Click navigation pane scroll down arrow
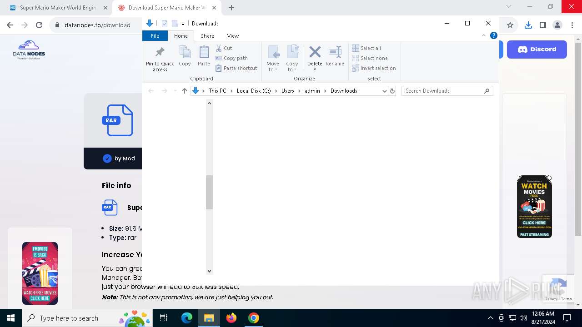 209,271
